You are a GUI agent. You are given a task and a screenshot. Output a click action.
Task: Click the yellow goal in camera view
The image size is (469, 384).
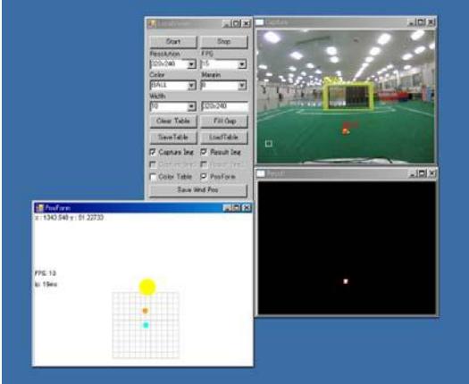(x=348, y=96)
